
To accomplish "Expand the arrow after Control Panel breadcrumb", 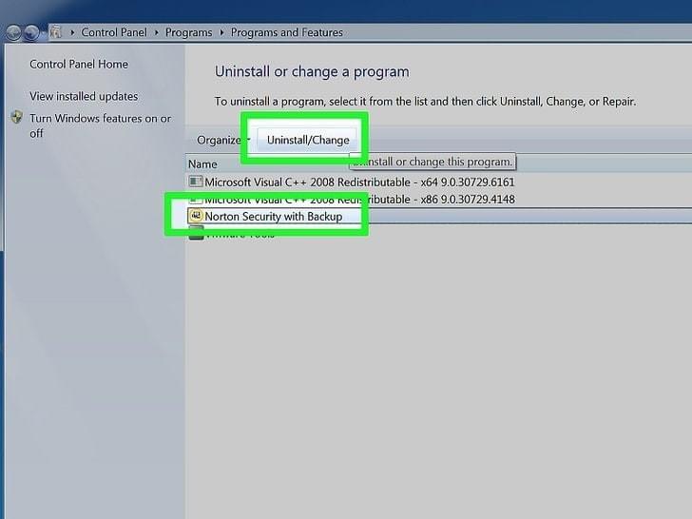I will [x=156, y=32].
